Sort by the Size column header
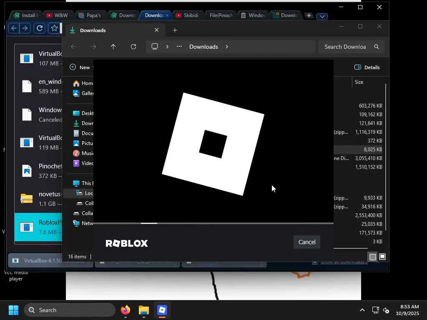Viewport: 427px width, 320px height. coord(359,82)
